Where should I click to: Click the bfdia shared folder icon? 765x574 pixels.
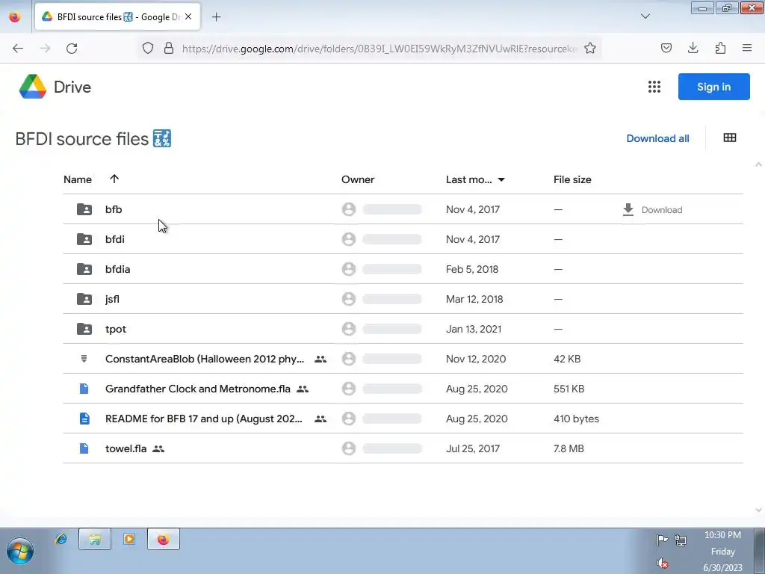pyautogui.click(x=84, y=269)
